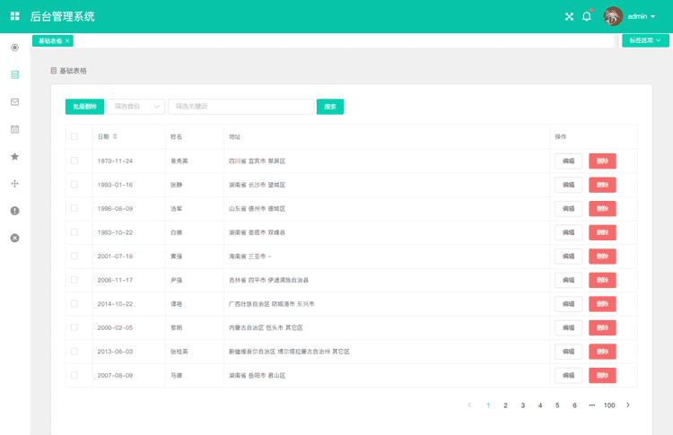The width and height of the screenshot is (673, 435).
Task: Select the star icon in the sidebar
Action: (14, 156)
